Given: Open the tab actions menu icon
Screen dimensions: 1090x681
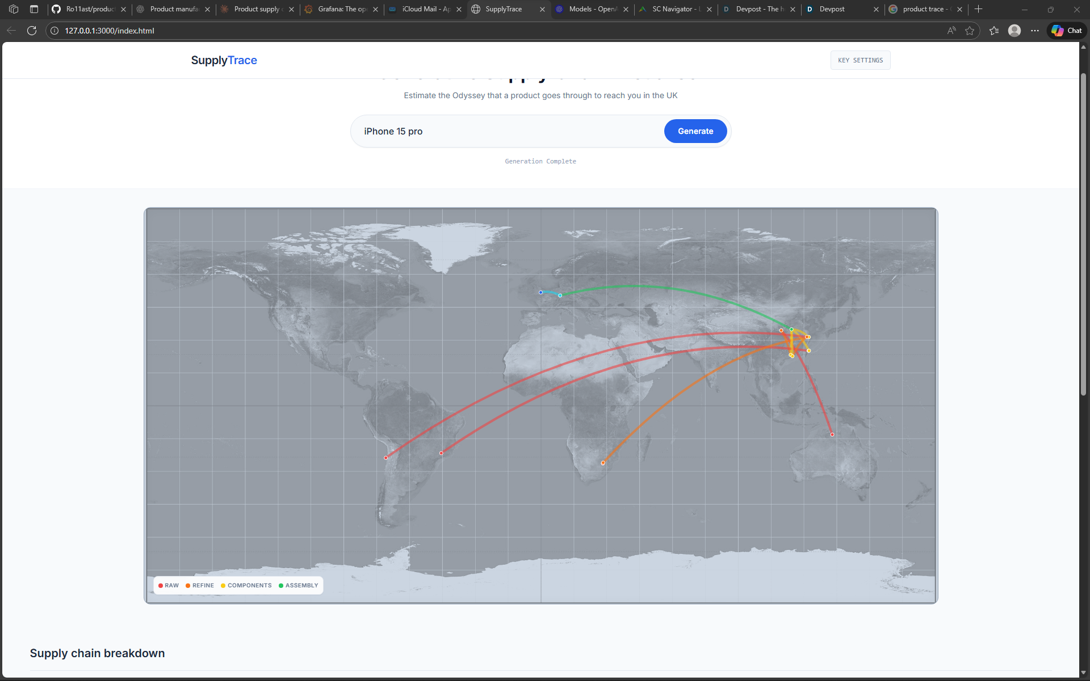Looking at the screenshot, I should pyautogui.click(x=34, y=9).
